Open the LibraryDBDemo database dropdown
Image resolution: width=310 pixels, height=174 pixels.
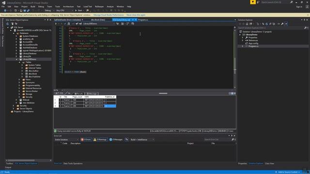point(98,24)
